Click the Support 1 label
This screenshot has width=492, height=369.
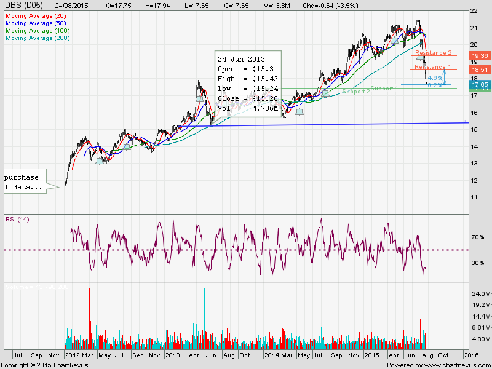[384, 89]
